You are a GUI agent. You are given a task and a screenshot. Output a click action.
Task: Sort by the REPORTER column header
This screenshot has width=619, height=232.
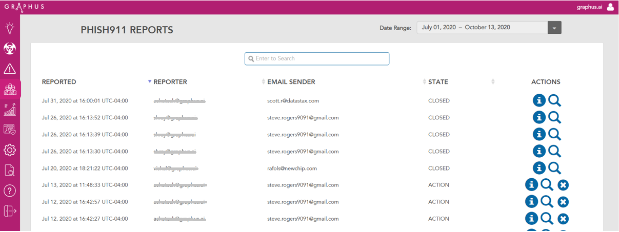[170, 82]
